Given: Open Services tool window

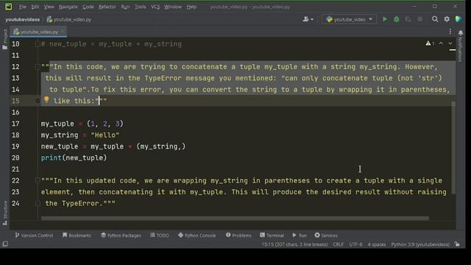Looking at the screenshot, I should pyautogui.click(x=326, y=236).
